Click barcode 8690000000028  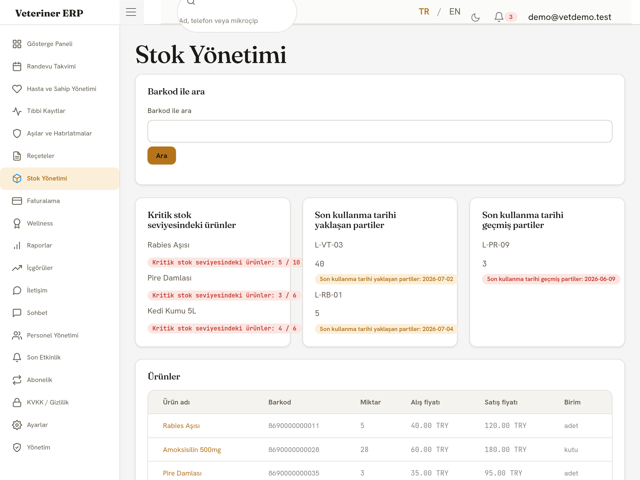click(x=293, y=449)
